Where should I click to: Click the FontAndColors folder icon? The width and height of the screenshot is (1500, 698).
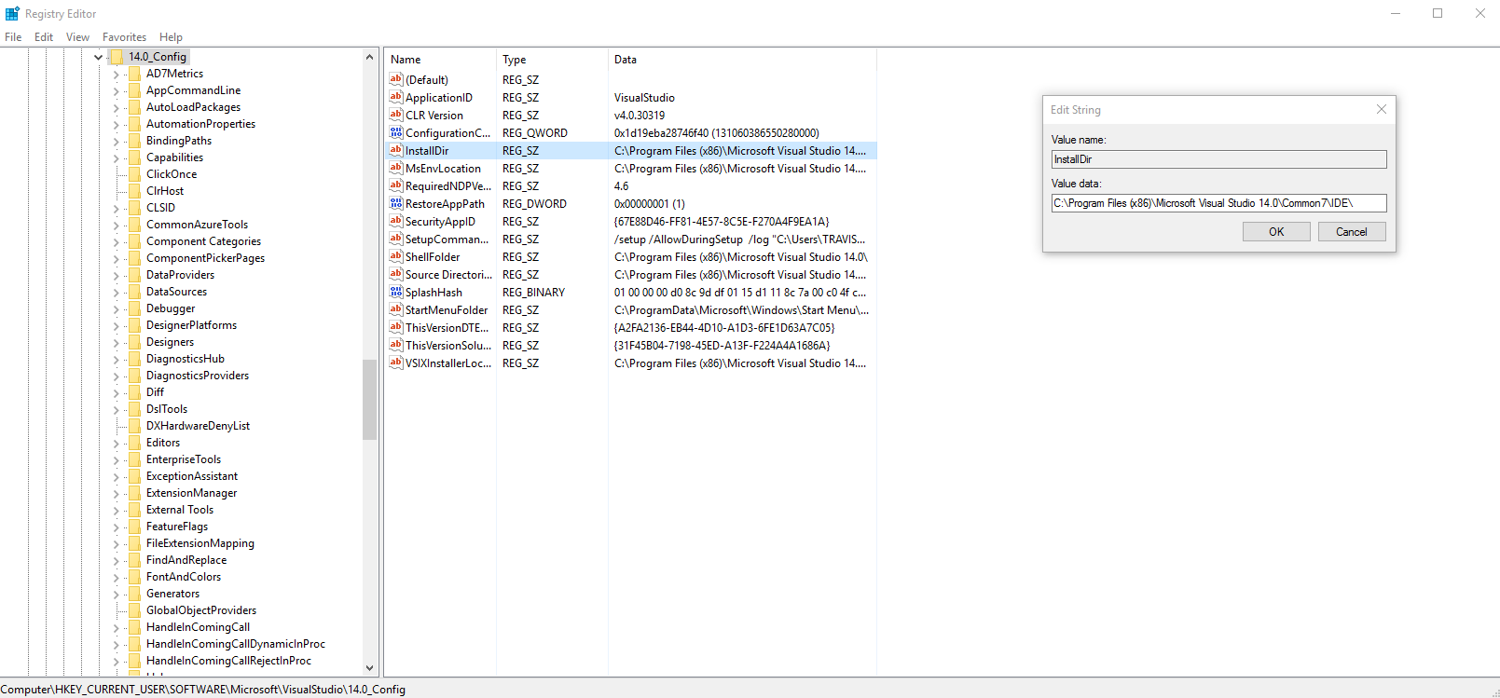point(134,577)
